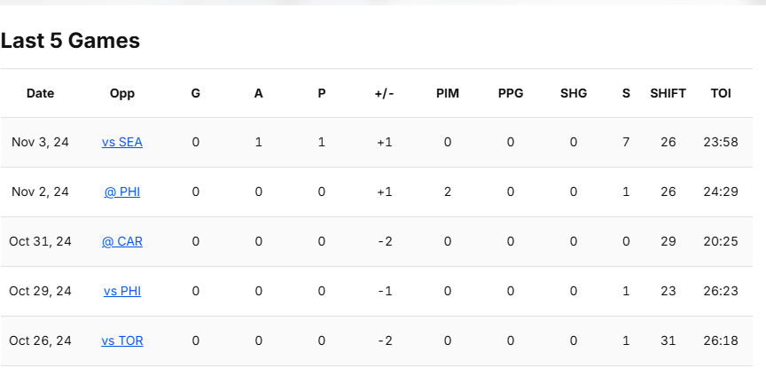This screenshot has height=368, width=766.
Task: Select the A assists column header
Action: point(258,93)
